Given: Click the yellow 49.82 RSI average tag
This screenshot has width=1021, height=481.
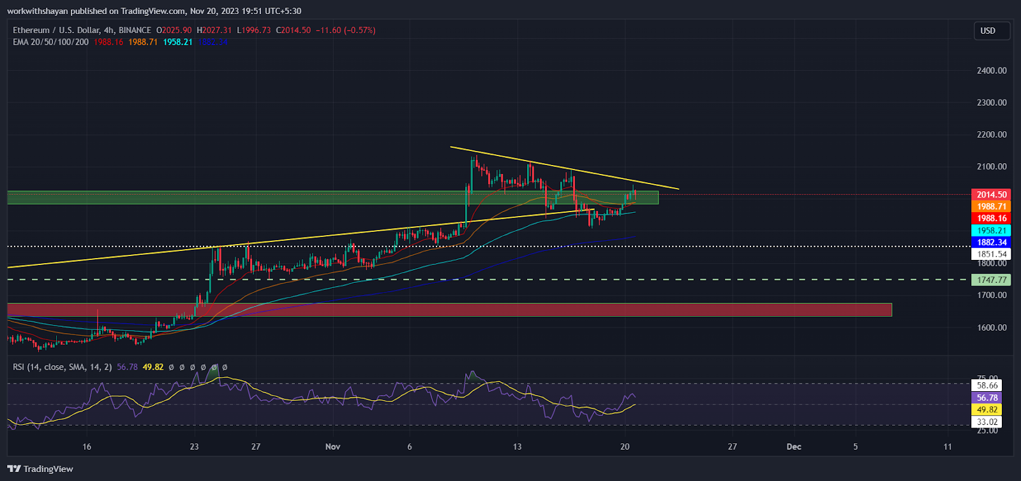Looking at the screenshot, I should [987, 410].
